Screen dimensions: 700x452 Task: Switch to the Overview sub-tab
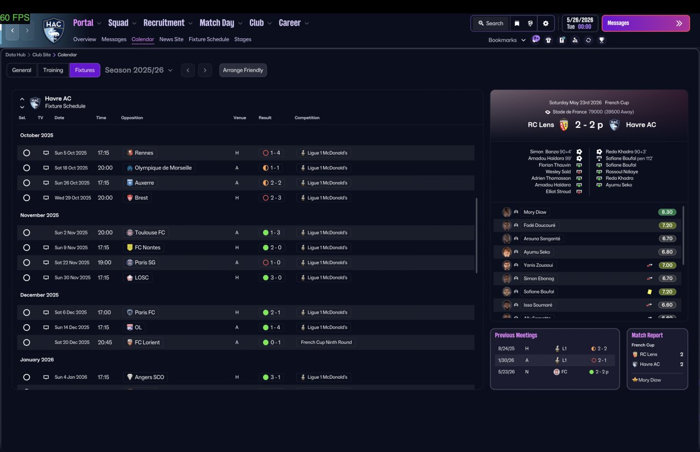[x=85, y=39]
